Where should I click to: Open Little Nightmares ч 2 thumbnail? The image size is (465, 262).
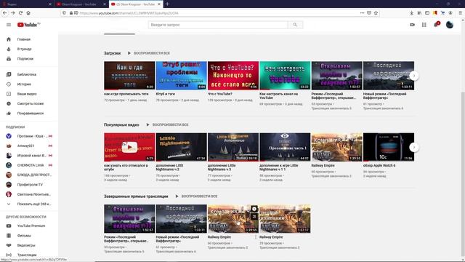click(x=181, y=147)
